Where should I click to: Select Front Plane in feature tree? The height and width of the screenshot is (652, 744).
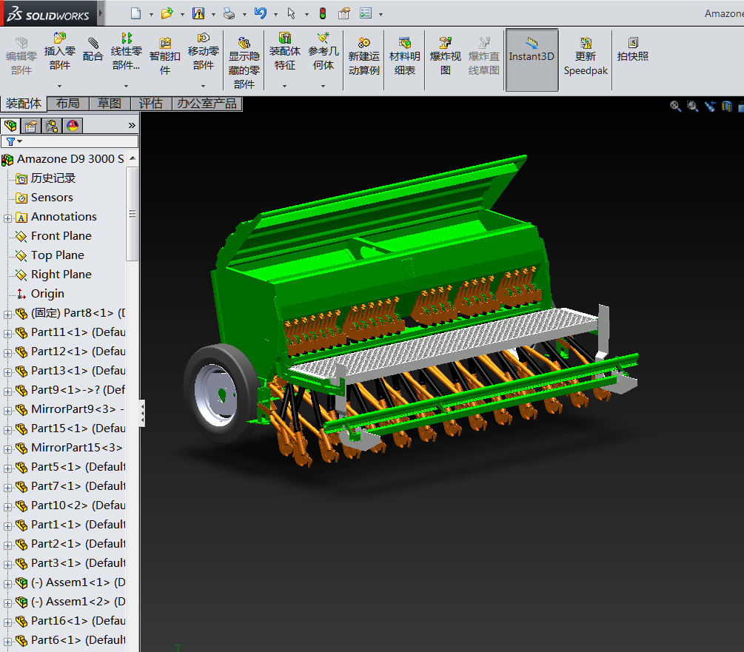[61, 236]
